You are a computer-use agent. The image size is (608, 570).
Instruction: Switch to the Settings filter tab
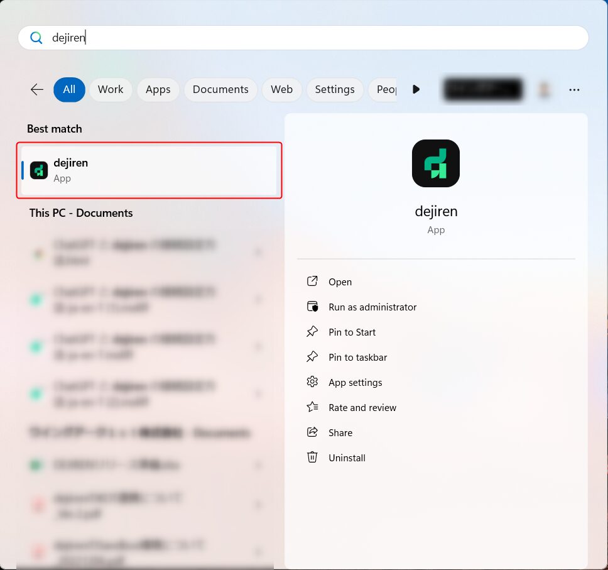tap(335, 90)
